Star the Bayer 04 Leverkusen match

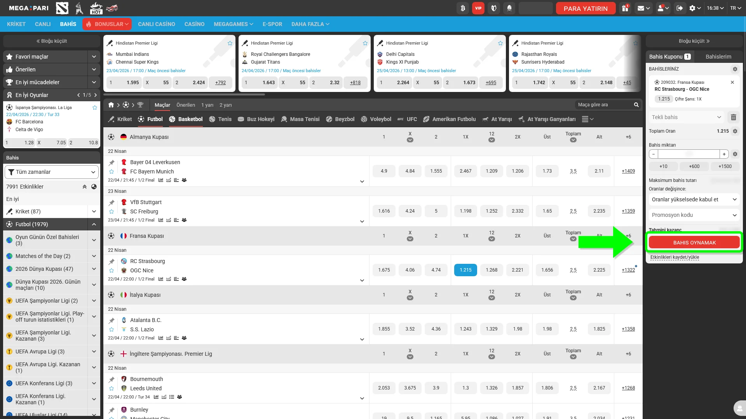tap(112, 171)
